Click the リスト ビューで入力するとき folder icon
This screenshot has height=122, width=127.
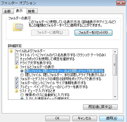point(17,91)
